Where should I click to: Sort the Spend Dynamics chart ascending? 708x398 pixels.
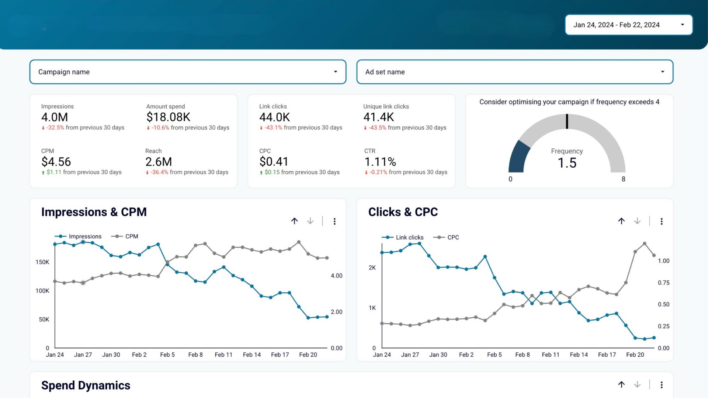click(x=621, y=384)
